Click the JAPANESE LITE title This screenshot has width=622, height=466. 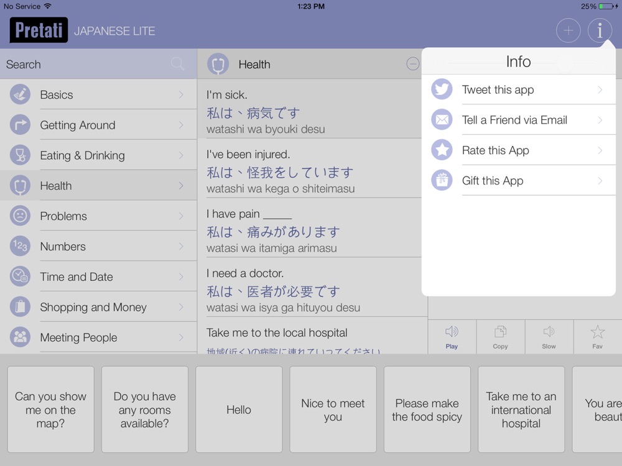[114, 31]
